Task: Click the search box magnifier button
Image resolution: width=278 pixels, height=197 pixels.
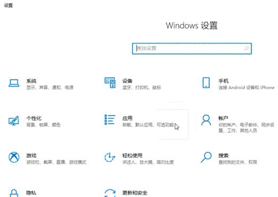Action: pos(247,48)
